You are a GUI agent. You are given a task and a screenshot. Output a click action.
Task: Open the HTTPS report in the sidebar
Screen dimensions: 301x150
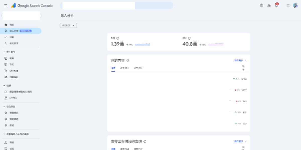[12, 98]
